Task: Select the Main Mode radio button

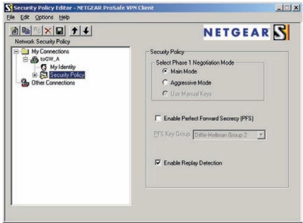Action: pyautogui.click(x=165, y=71)
